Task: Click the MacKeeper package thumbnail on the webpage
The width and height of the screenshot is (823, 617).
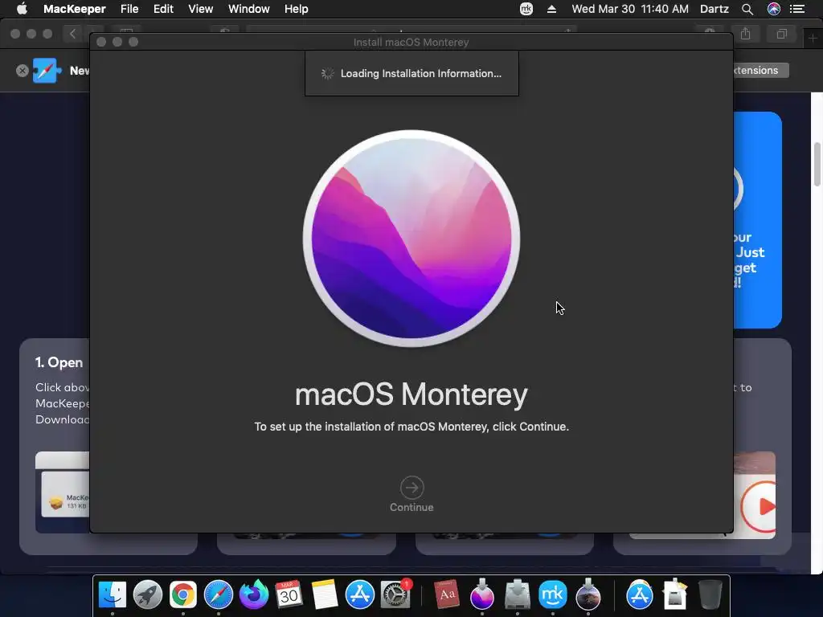Action: pyautogui.click(x=66, y=493)
